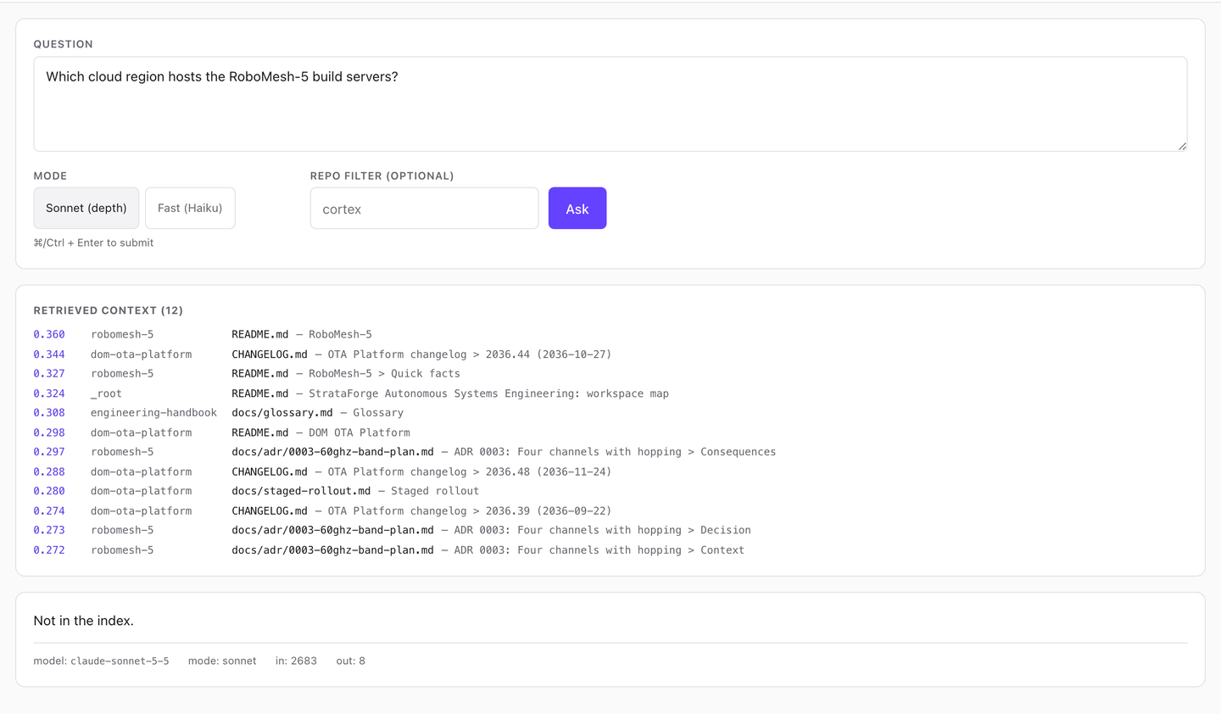This screenshot has width=1221, height=714.
Task: Click CHANGELOG.md 2036.39 entry
Action: [421, 510]
